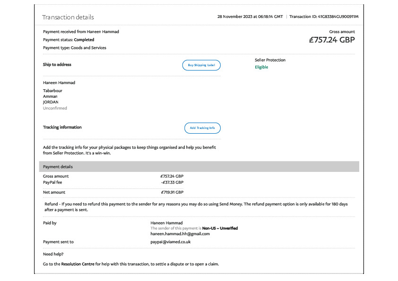The image size is (398, 281).
Task: Click the Transaction details page heading
Action: click(x=68, y=17)
